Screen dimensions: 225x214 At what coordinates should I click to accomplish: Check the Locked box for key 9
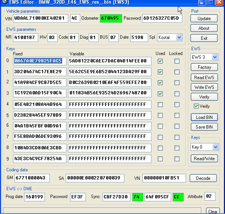click(x=177, y=159)
